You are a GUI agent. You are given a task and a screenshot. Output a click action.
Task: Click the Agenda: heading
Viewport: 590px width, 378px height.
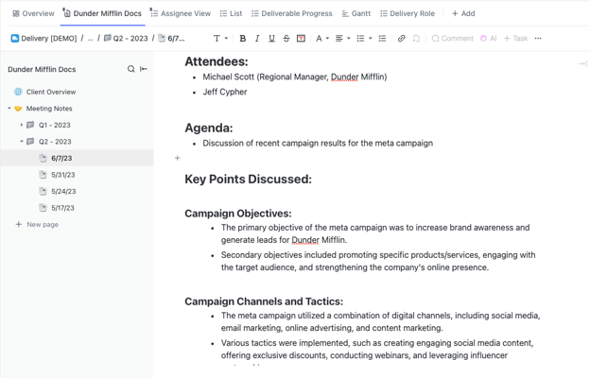click(208, 128)
